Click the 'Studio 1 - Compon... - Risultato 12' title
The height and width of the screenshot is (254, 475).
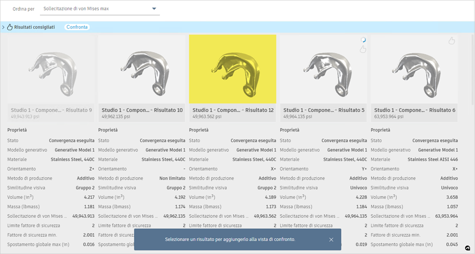(233, 110)
